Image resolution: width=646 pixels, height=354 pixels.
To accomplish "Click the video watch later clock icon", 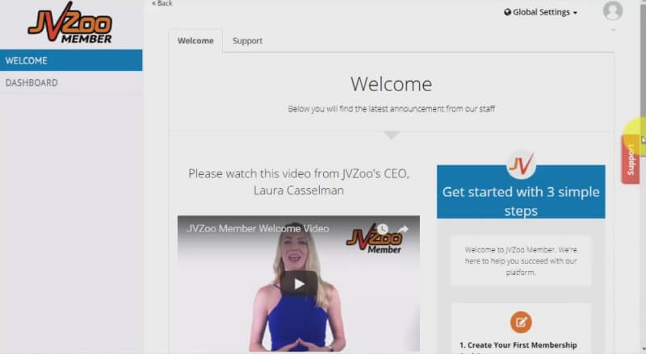I will click(x=383, y=229).
